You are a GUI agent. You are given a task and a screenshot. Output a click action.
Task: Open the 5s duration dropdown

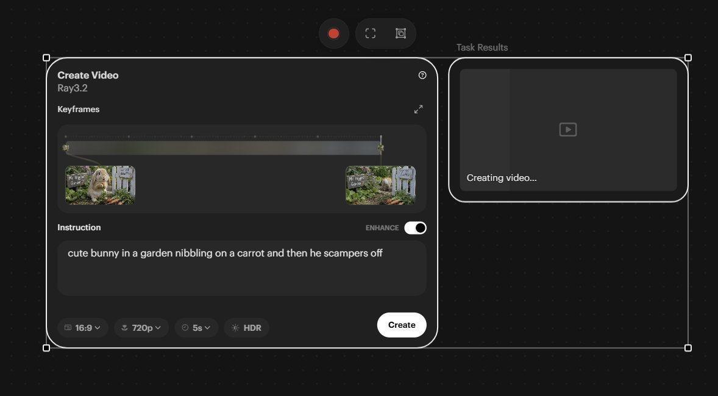point(196,328)
